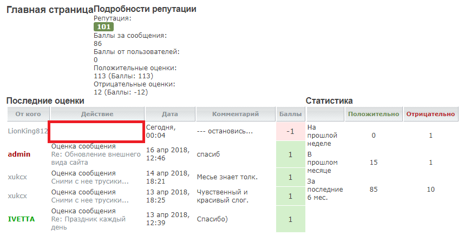Click the red -1 score cell
This screenshot has height=236, width=464.
(290, 132)
